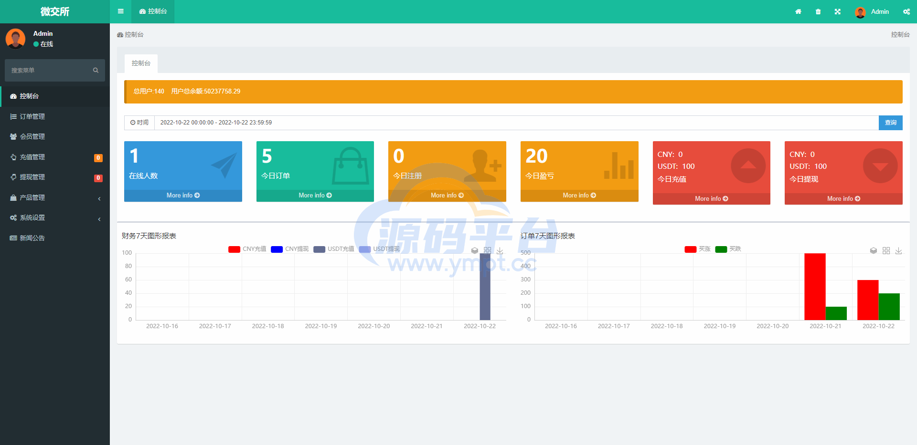This screenshot has height=445, width=917.
Task: Click the search magnifier icon in sidebar
Action: point(96,70)
